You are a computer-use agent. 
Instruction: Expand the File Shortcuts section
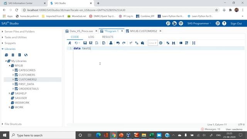pyautogui.click(x=3, y=124)
